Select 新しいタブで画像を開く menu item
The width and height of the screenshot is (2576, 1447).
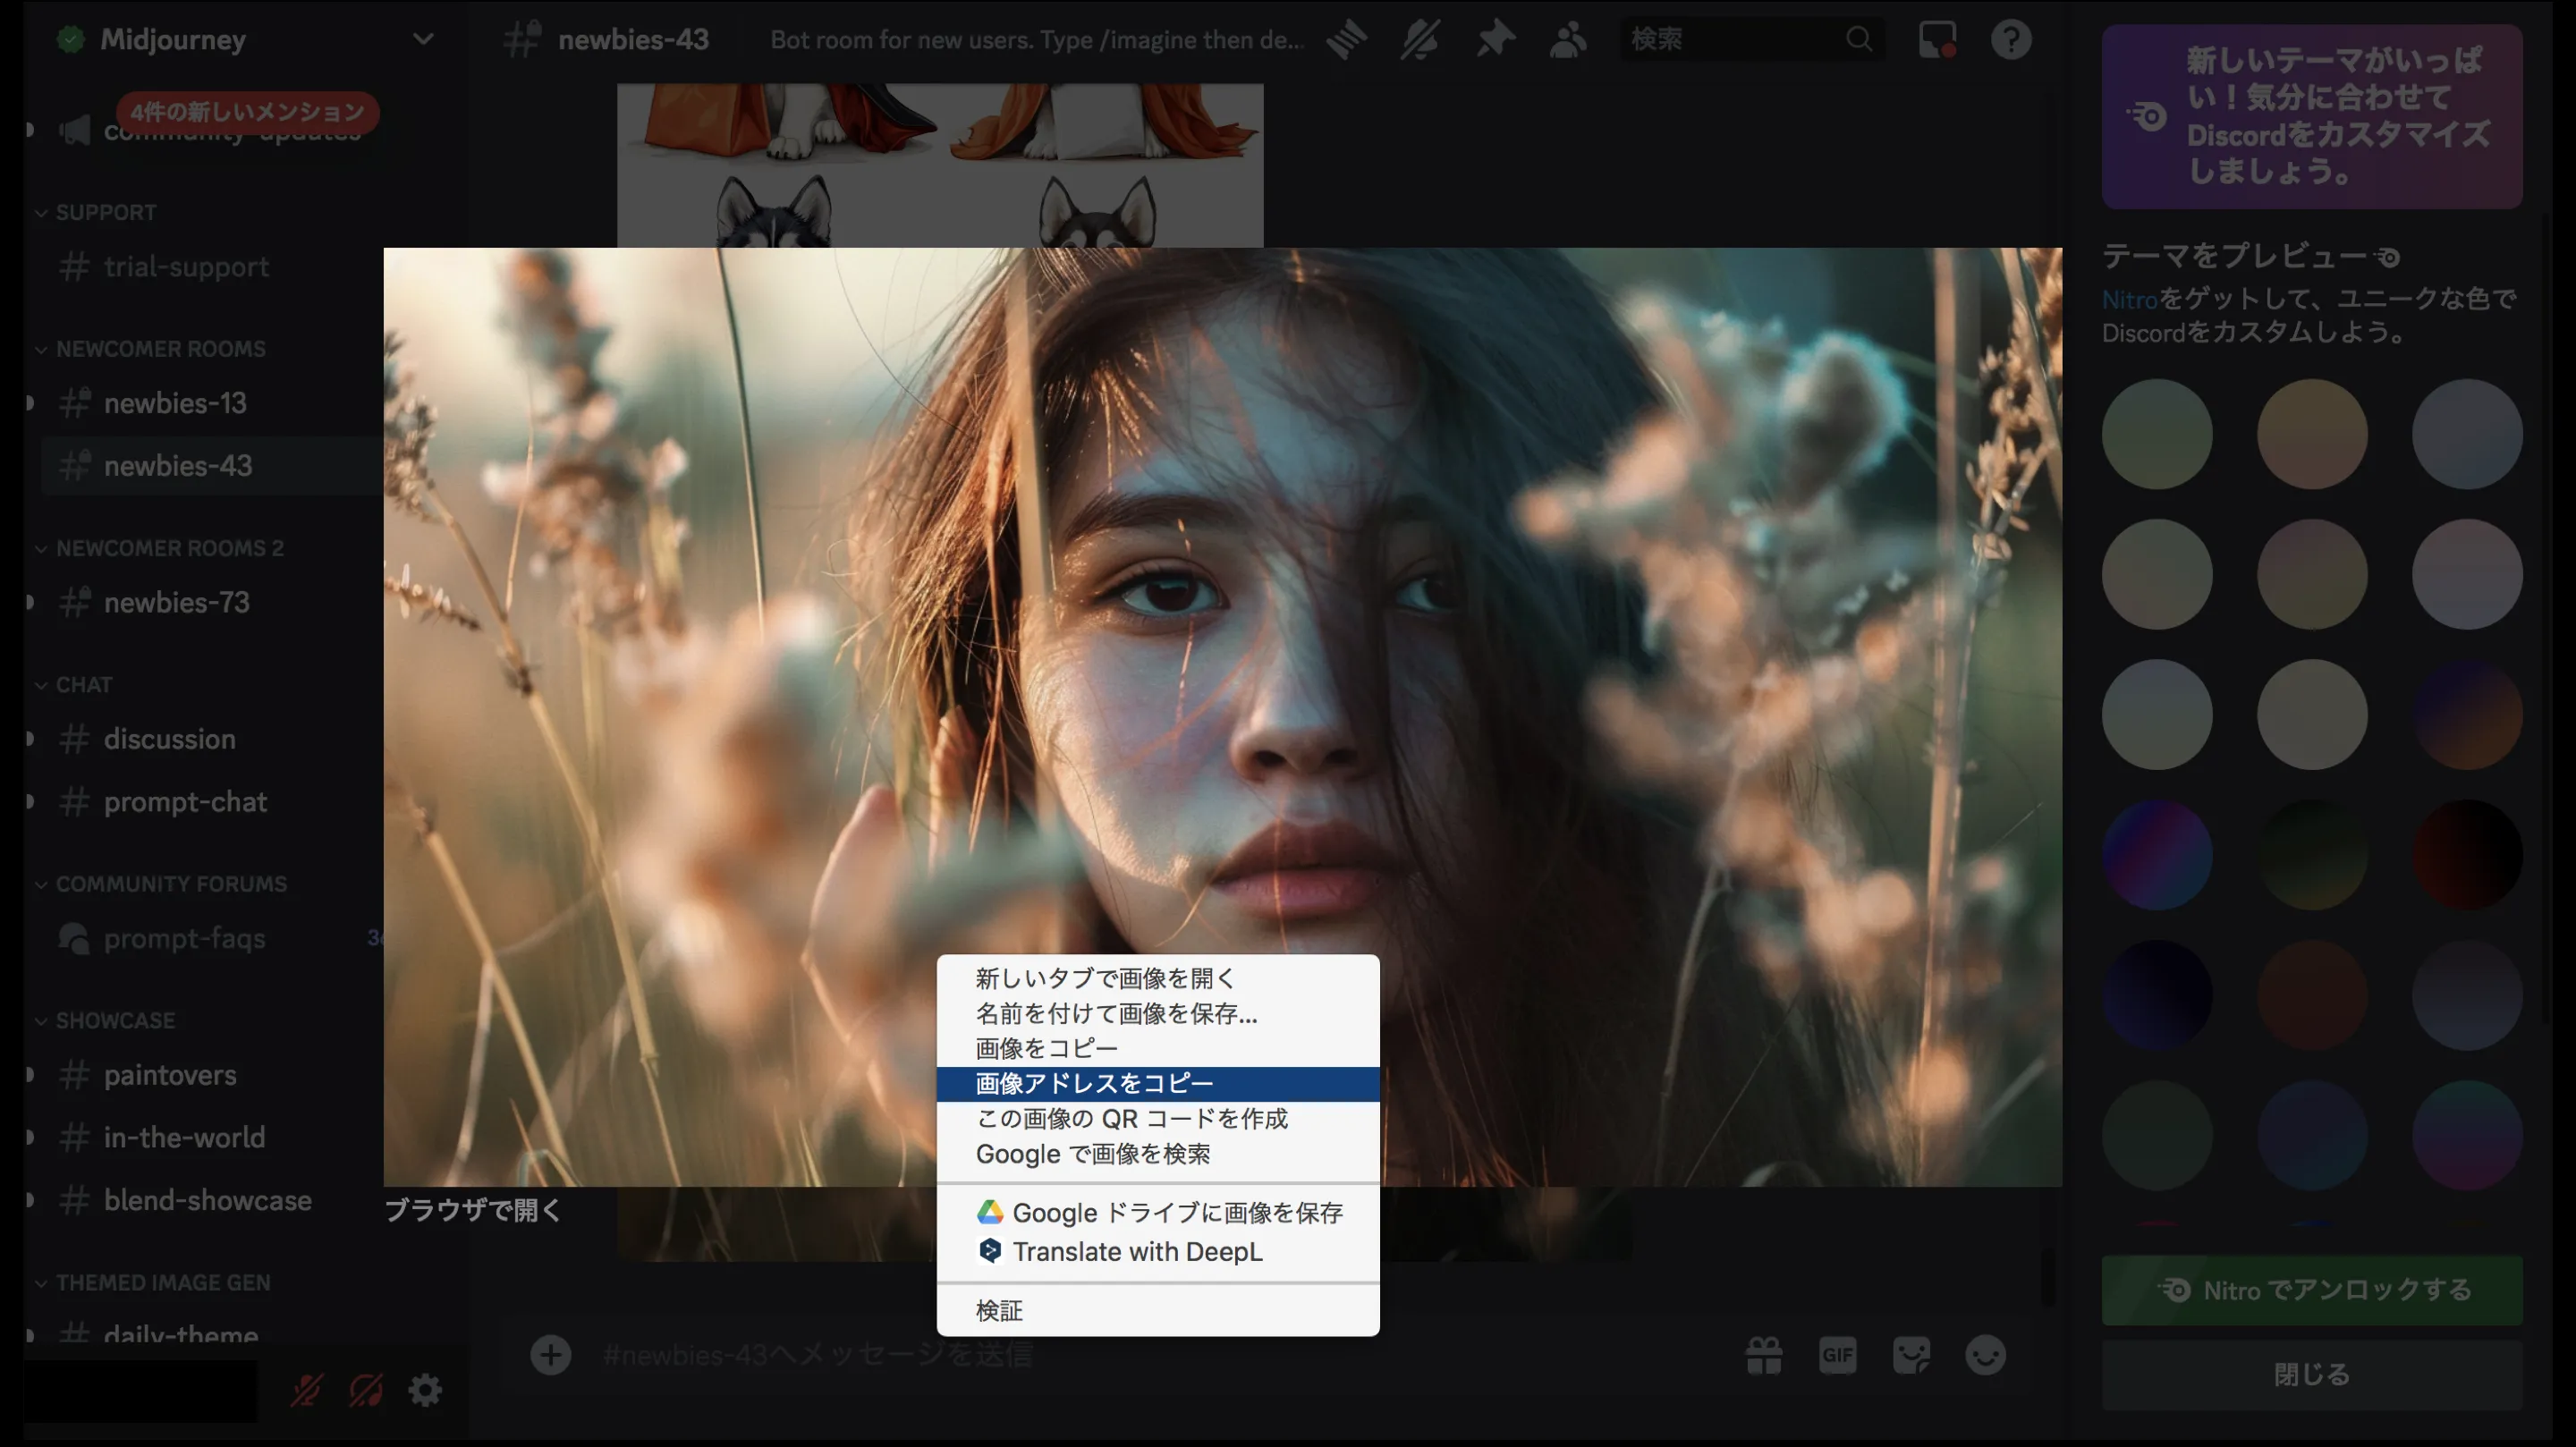pyautogui.click(x=1158, y=978)
